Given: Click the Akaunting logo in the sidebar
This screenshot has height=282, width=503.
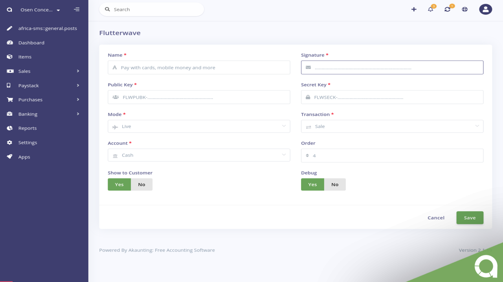Looking at the screenshot, I should (x=9, y=9).
